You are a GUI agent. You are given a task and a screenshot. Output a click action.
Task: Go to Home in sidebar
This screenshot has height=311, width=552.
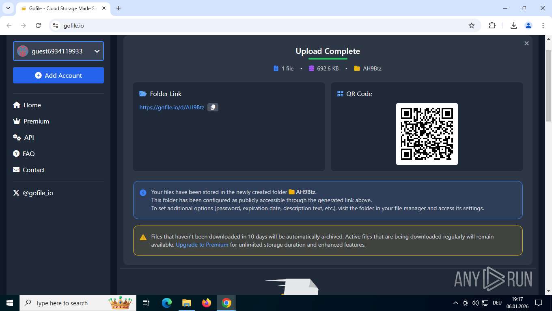27,105
